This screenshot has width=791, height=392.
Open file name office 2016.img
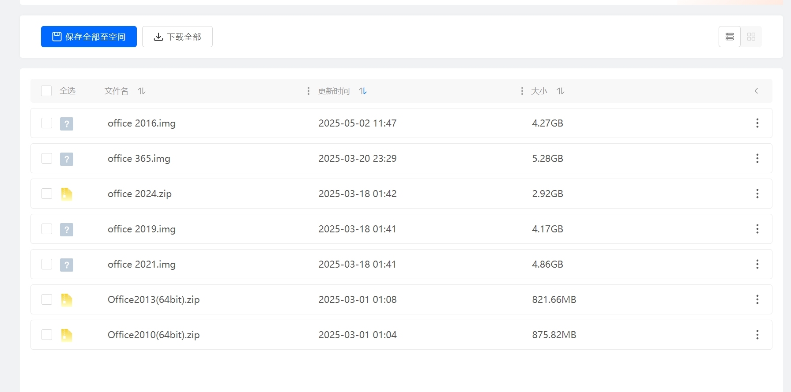tap(142, 123)
